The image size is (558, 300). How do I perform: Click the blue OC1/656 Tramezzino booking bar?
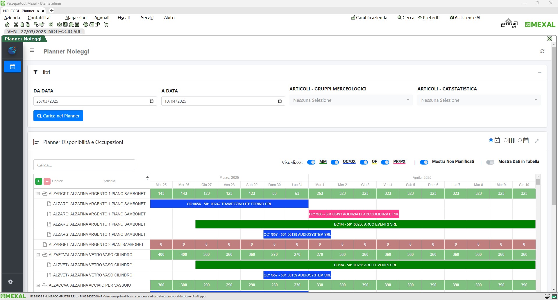(229, 204)
